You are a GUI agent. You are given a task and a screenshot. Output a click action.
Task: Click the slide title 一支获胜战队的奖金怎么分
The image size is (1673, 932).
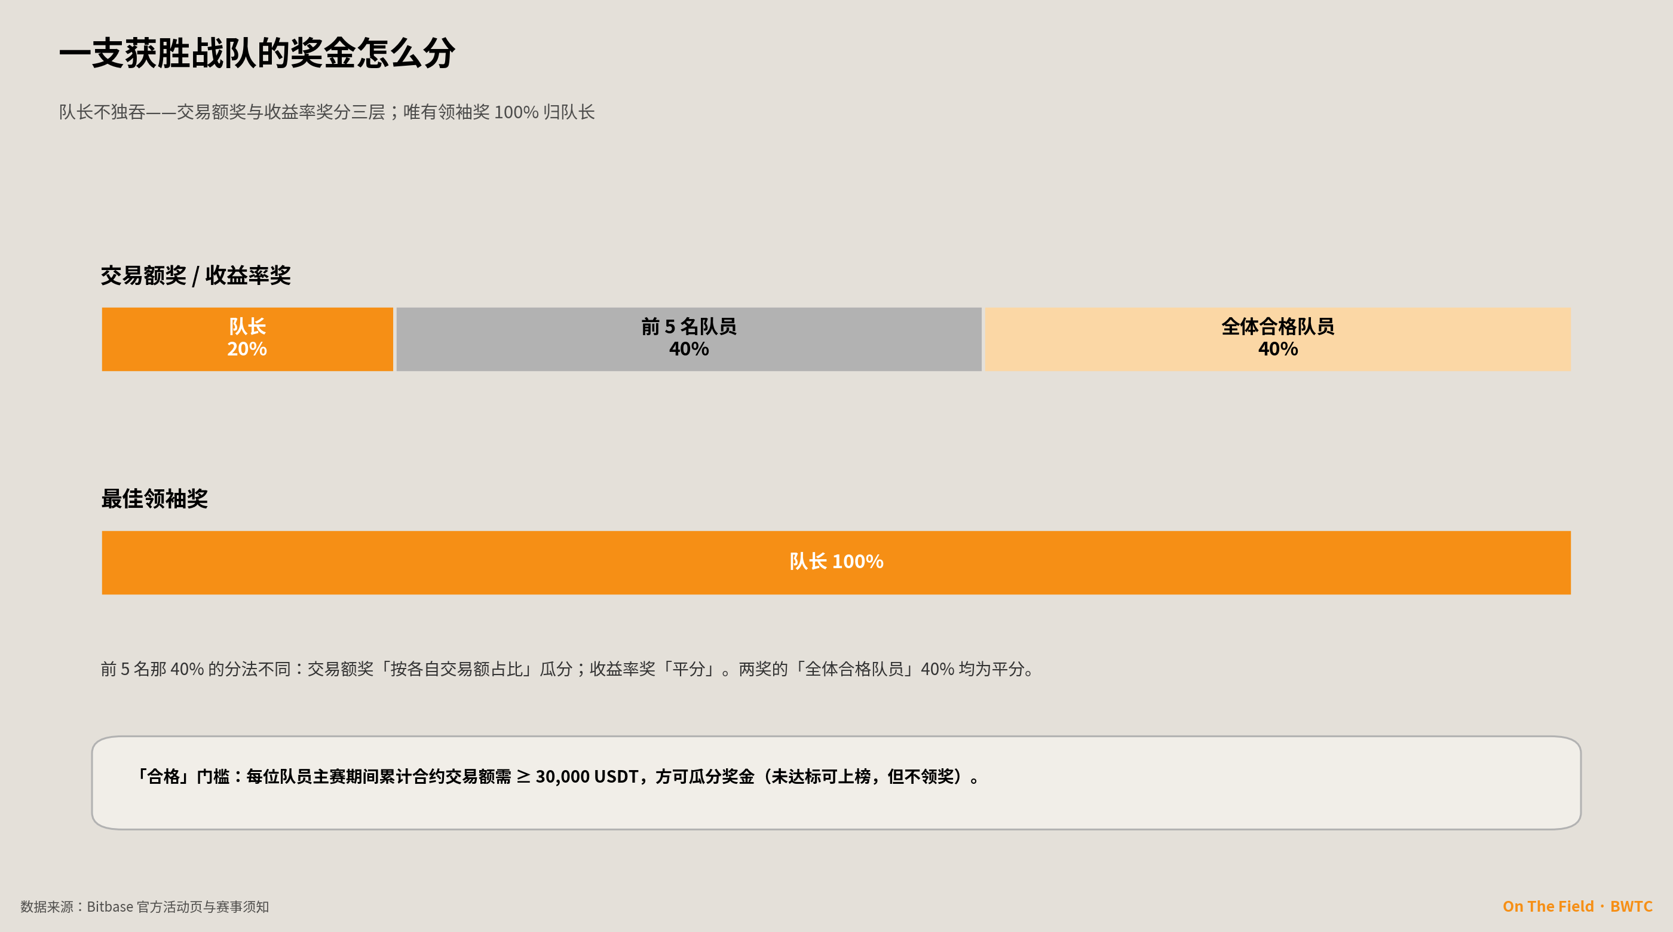(x=257, y=53)
